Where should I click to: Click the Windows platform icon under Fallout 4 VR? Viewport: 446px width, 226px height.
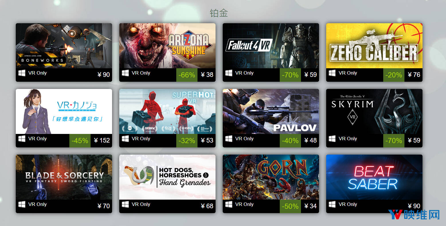pyautogui.click(x=229, y=73)
